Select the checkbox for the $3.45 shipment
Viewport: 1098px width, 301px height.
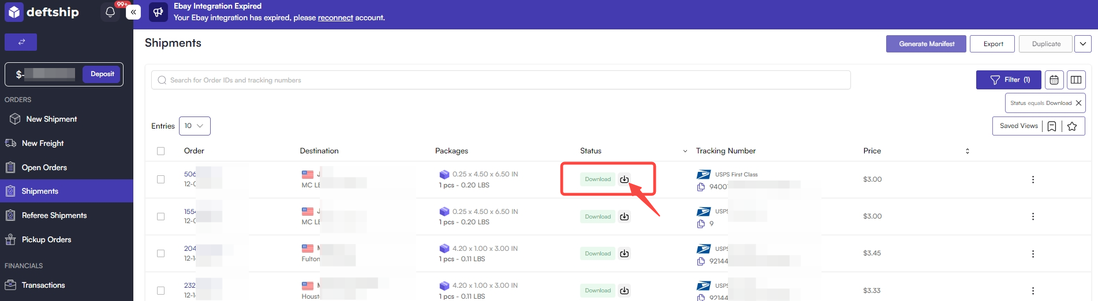tap(160, 254)
